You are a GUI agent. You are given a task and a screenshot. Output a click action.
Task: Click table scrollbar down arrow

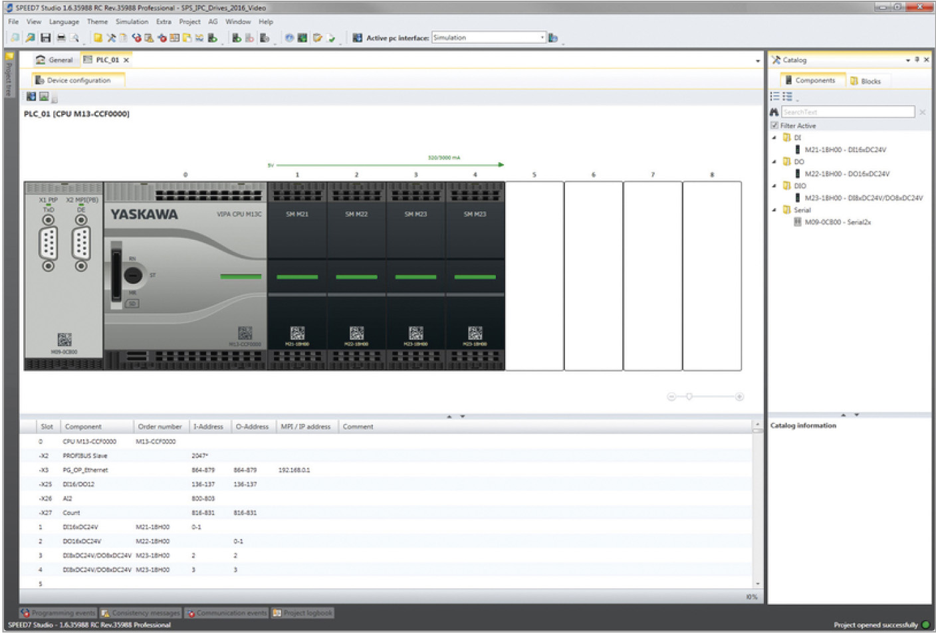tap(757, 584)
